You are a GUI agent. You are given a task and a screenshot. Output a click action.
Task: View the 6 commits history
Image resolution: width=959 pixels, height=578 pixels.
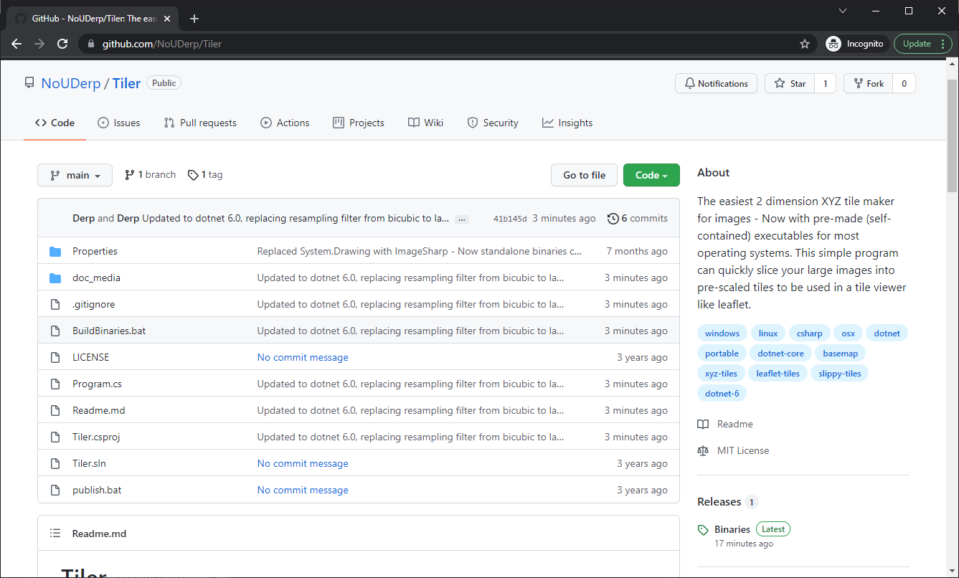tap(638, 218)
